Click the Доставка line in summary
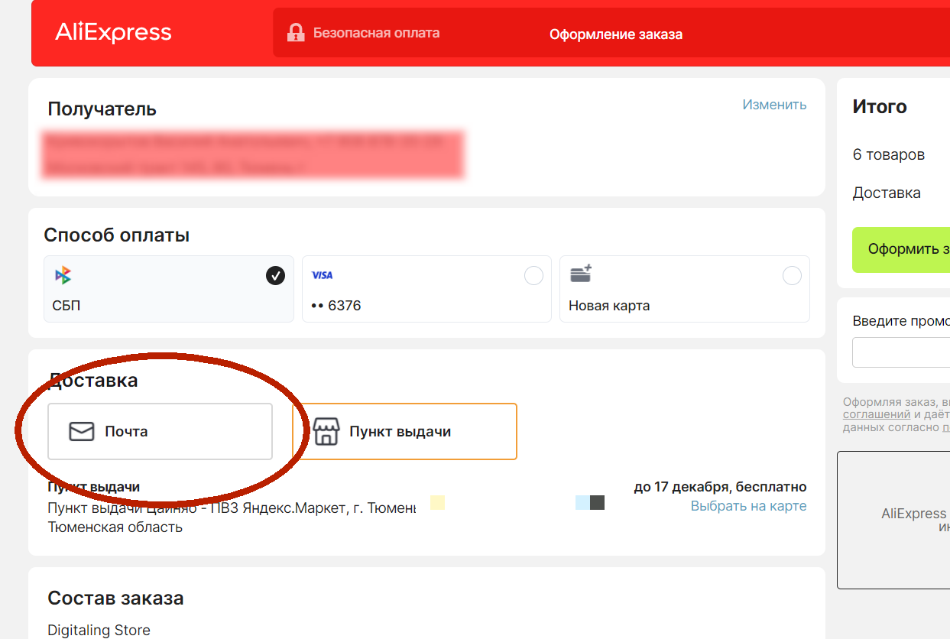The width and height of the screenshot is (950, 639). click(887, 193)
